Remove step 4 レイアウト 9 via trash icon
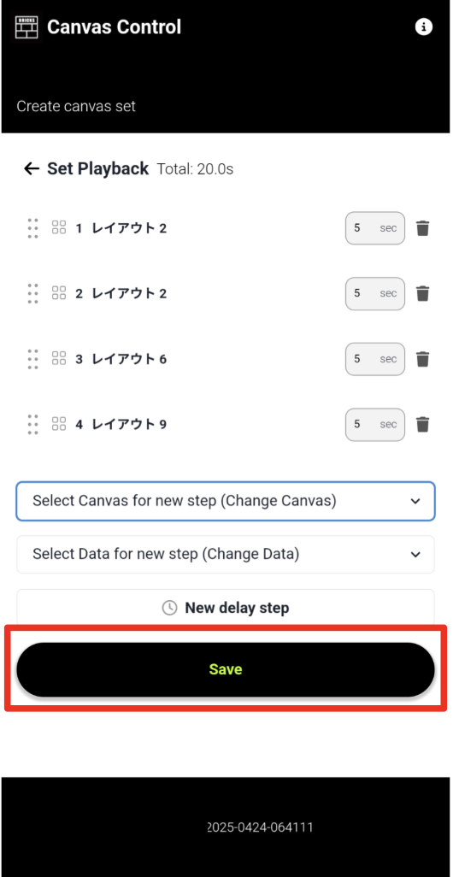This screenshot has width=453, height=877. [423, 425]
